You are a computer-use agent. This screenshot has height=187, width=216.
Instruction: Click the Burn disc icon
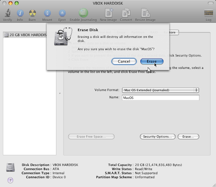(x=32, y=13)
